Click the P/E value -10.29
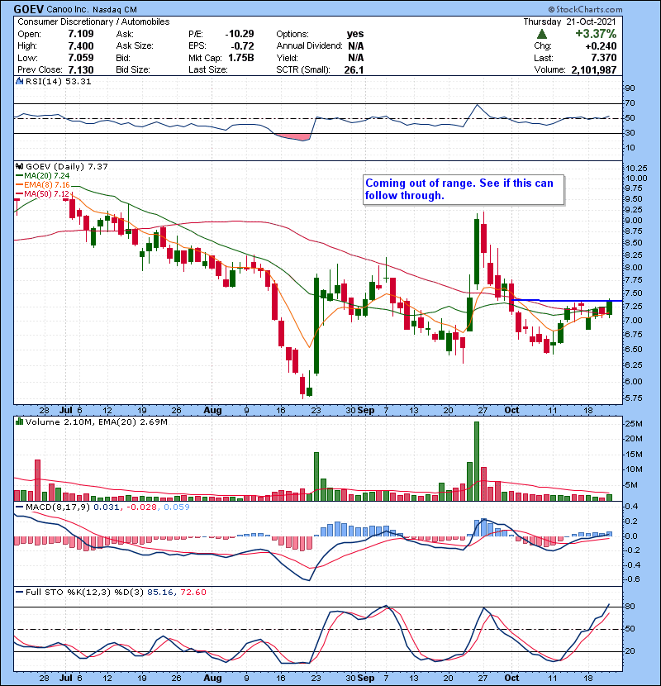 coord(240,34)
